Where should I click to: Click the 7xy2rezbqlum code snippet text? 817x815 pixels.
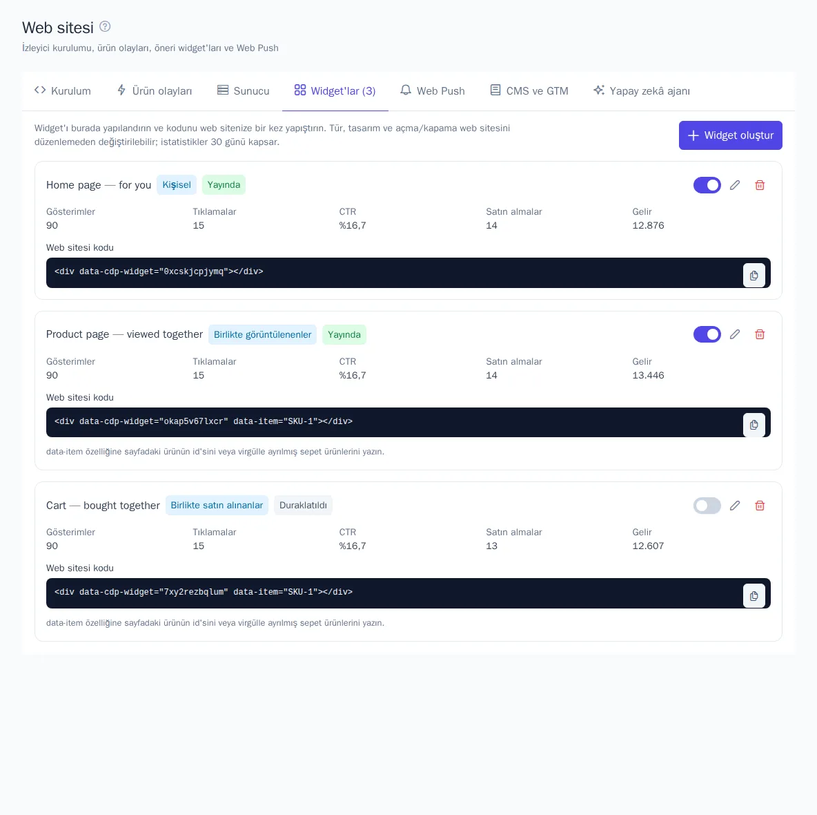tap(204, 592)
